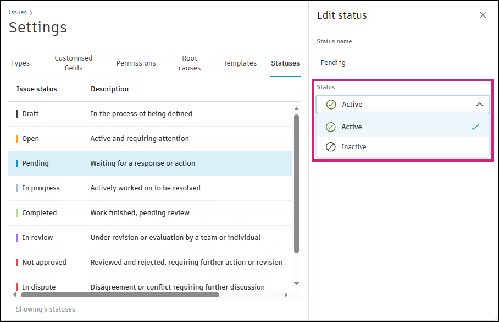Click the blue checkmark on Active option
Image resolution: width=499 pixels, height=322 pixels.
(475, 127)
